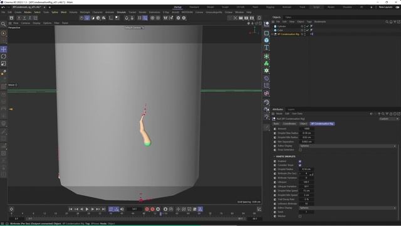401x226 pixels.
Task: Uncheck the Enabled checkbox under Kinetic Droplets
Action: 300,161
